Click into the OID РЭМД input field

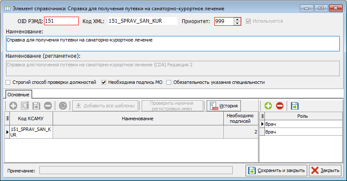pos(61,21)
